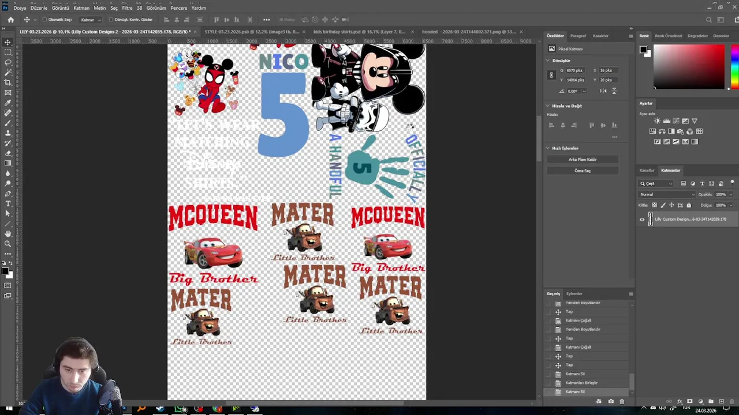Open the Çeşit layer filter dropdown
The image size is (739, 415).
click(x=656, y=183)
